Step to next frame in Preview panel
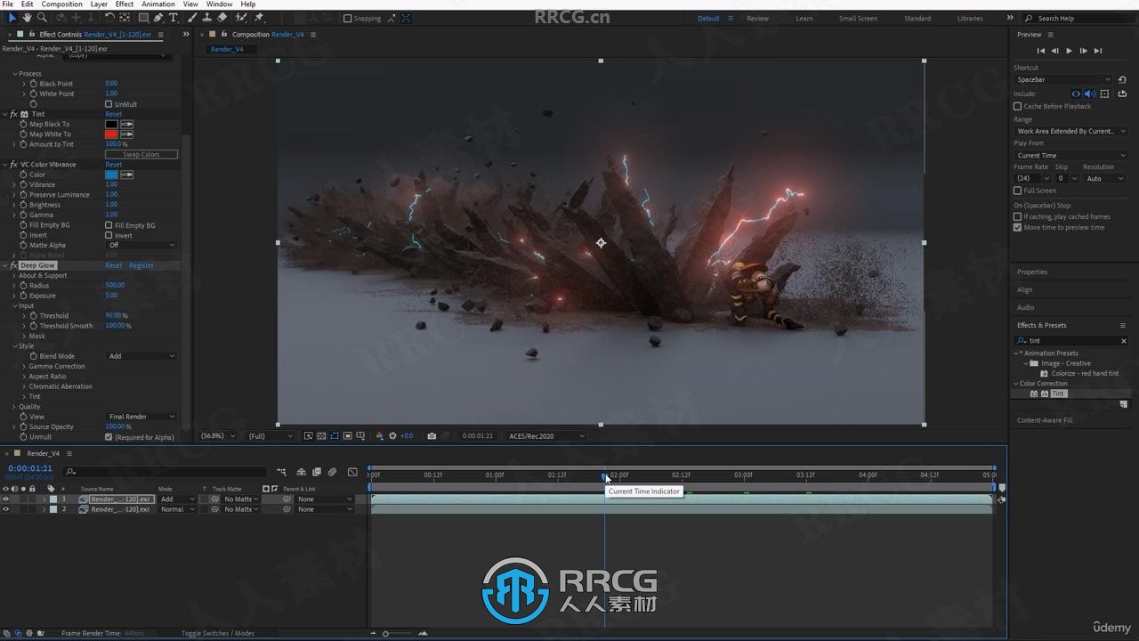The width and height of the screenshot is (1139, 641). 1083,51
